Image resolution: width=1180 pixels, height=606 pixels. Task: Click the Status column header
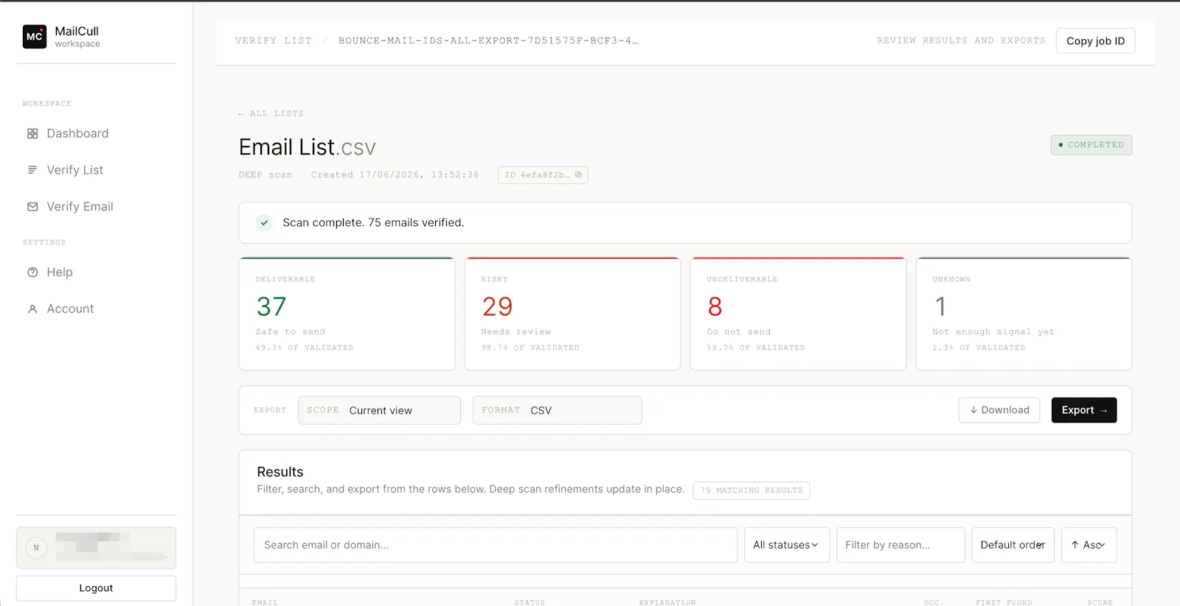click(x=530, y=602)
